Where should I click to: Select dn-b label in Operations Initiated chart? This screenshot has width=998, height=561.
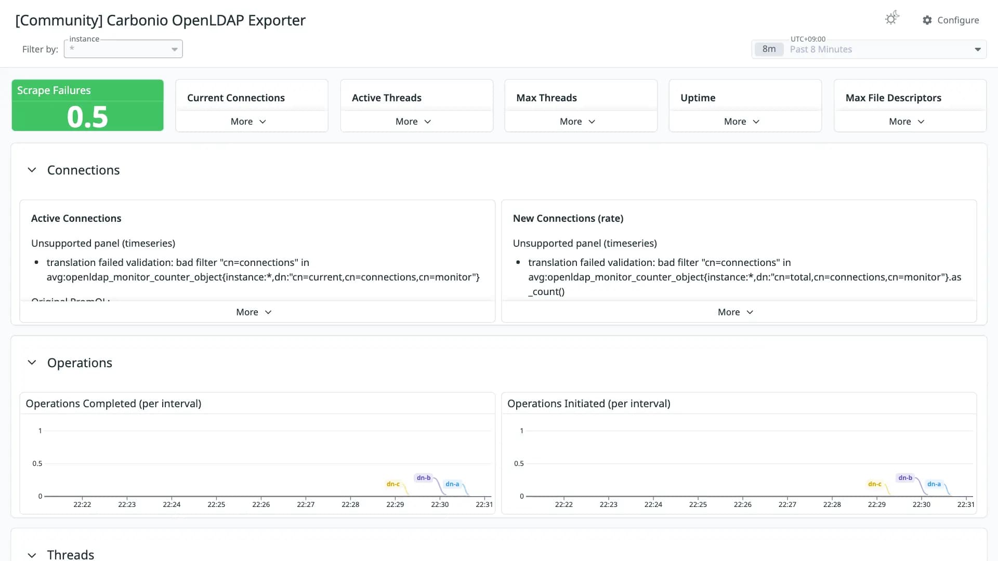[x=905, y=478]
